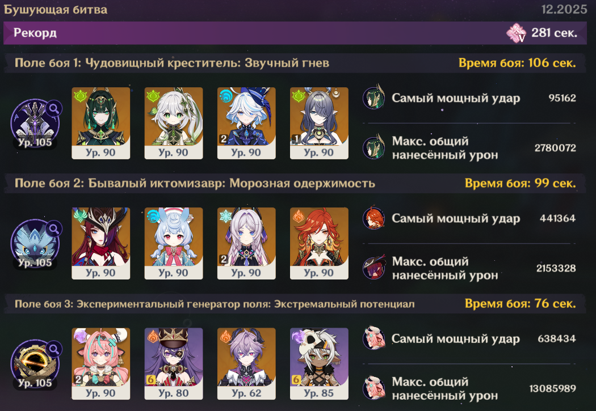Click the magnifier on the first boss icon
Viewport: 596px width, 411px height.
pos(54,109)
